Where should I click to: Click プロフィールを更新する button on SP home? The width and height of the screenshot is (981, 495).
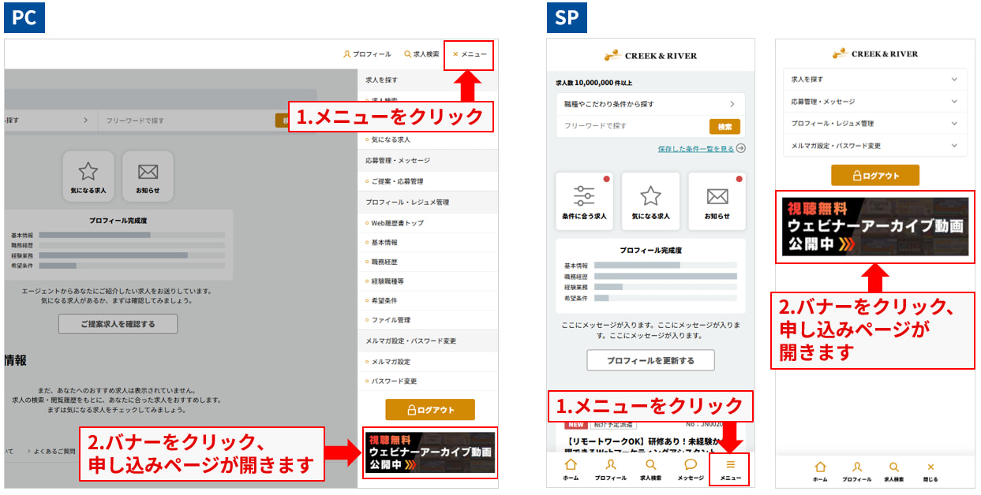tap(650, 360)
